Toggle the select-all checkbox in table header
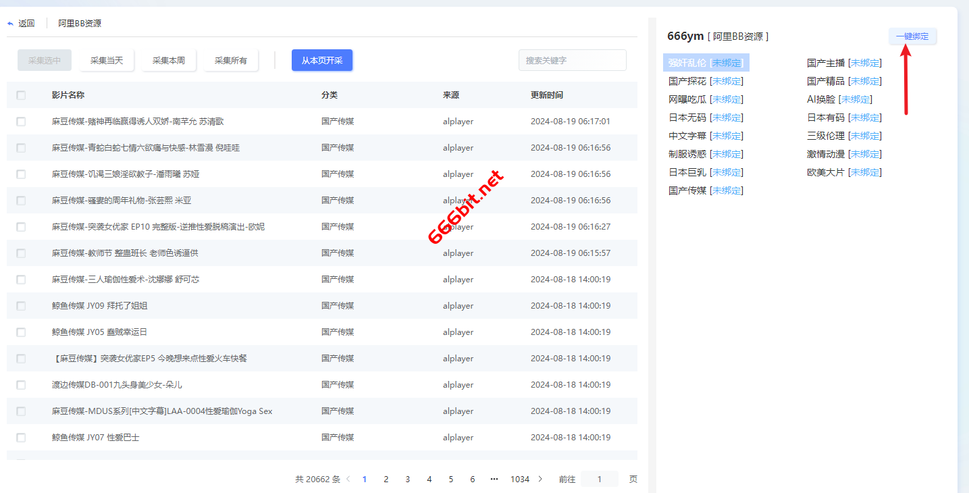This screenshot has width=969, height=493. (x=20, y=95)
